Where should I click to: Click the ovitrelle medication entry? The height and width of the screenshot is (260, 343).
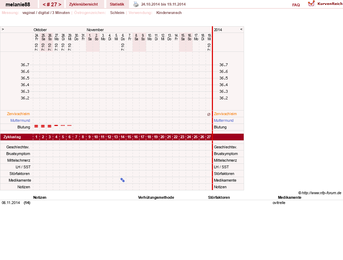(x=279, y=203)
